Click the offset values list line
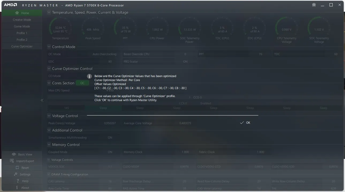This screenshot has height=192, width=345. pyautogui.click(x=141, y=88)
